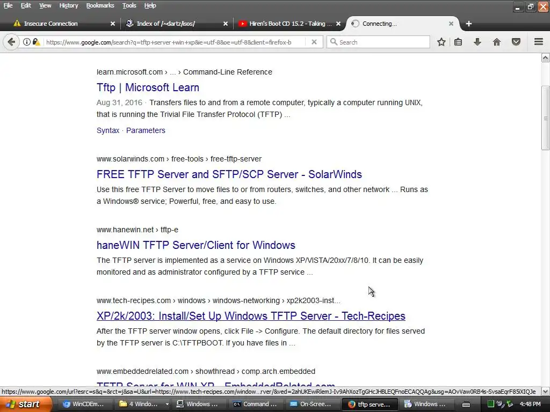Screen dimensions: 550x412
Task: Open haneWIN TFTP Server/Client result
Action: coord(196,245)
